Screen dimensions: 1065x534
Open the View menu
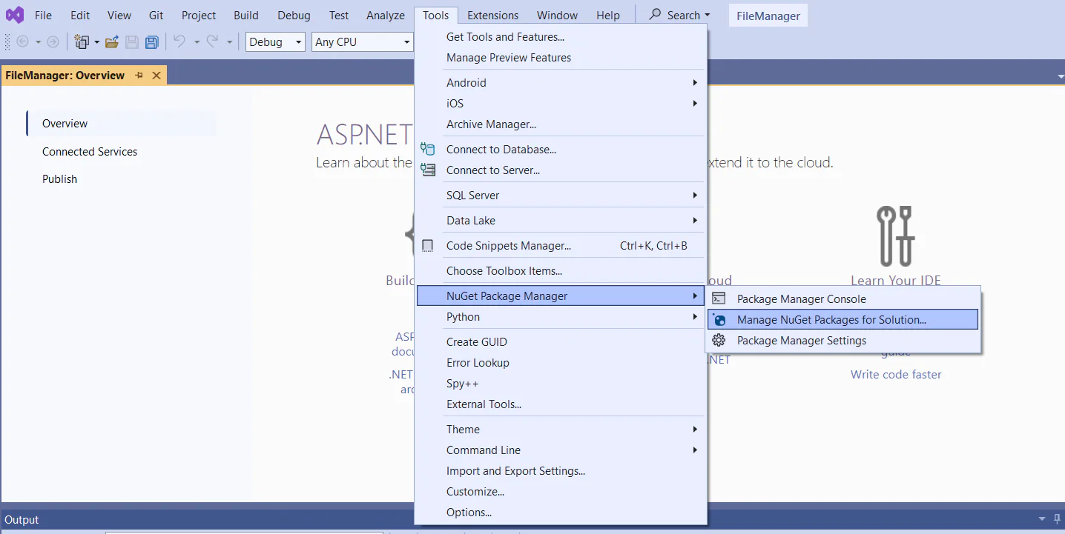pos(119,15)
